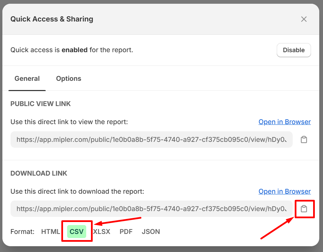Copy the download link to clipboard

pyautogui.click(x=304, y=209)
